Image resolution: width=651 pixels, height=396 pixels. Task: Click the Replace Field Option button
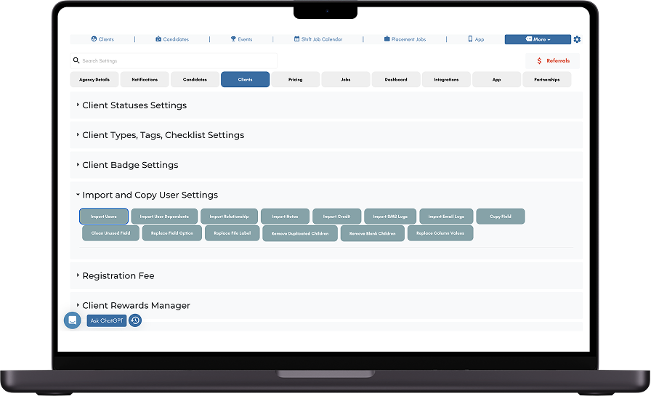pyautogui.click(x=172, y=233)
